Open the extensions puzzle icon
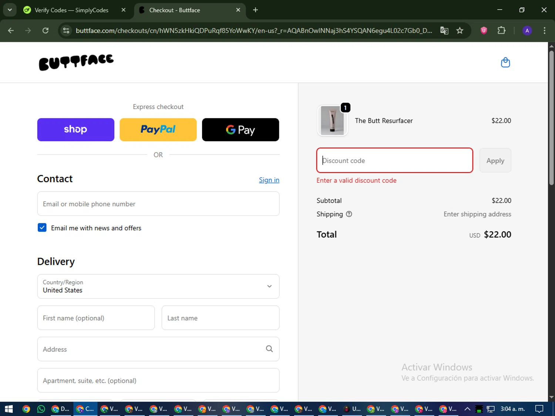 [501, 31]
